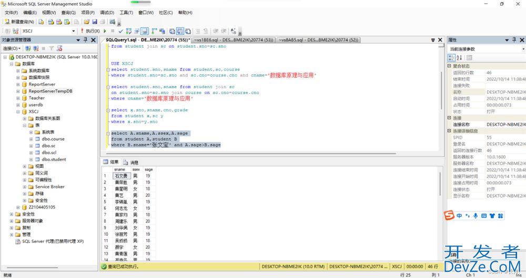
Task: Select ReportServerTempDB database
Action: point(50,91)
